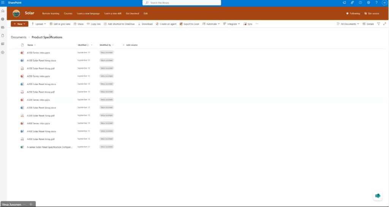Click Documents in the breadcrumb

point(19,37)
